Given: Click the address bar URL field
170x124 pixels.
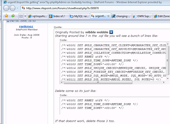Looking at the screenshot, I should [x=95, y=8].
